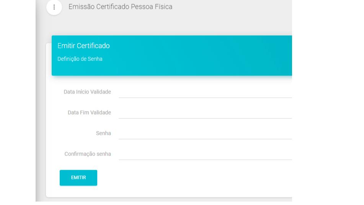Focus the Data Fim Validade input field
Image resolution: width=364 pixels, height=205 pixels.
pyautogui.click(x=205, y=113)
